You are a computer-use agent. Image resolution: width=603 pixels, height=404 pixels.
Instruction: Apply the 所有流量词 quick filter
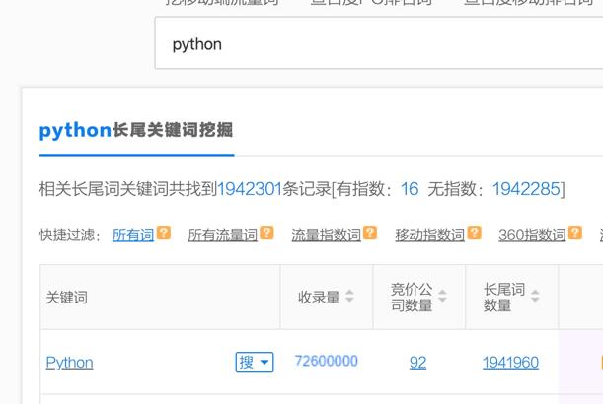pyautogui.click(x=222, y=235)
